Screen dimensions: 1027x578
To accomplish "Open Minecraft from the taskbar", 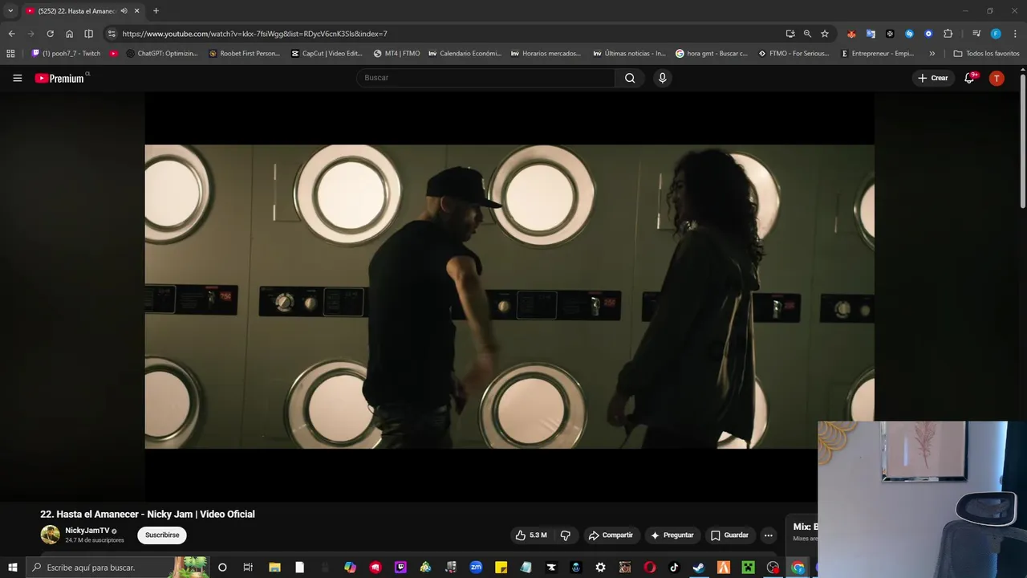I will [749, 568].
